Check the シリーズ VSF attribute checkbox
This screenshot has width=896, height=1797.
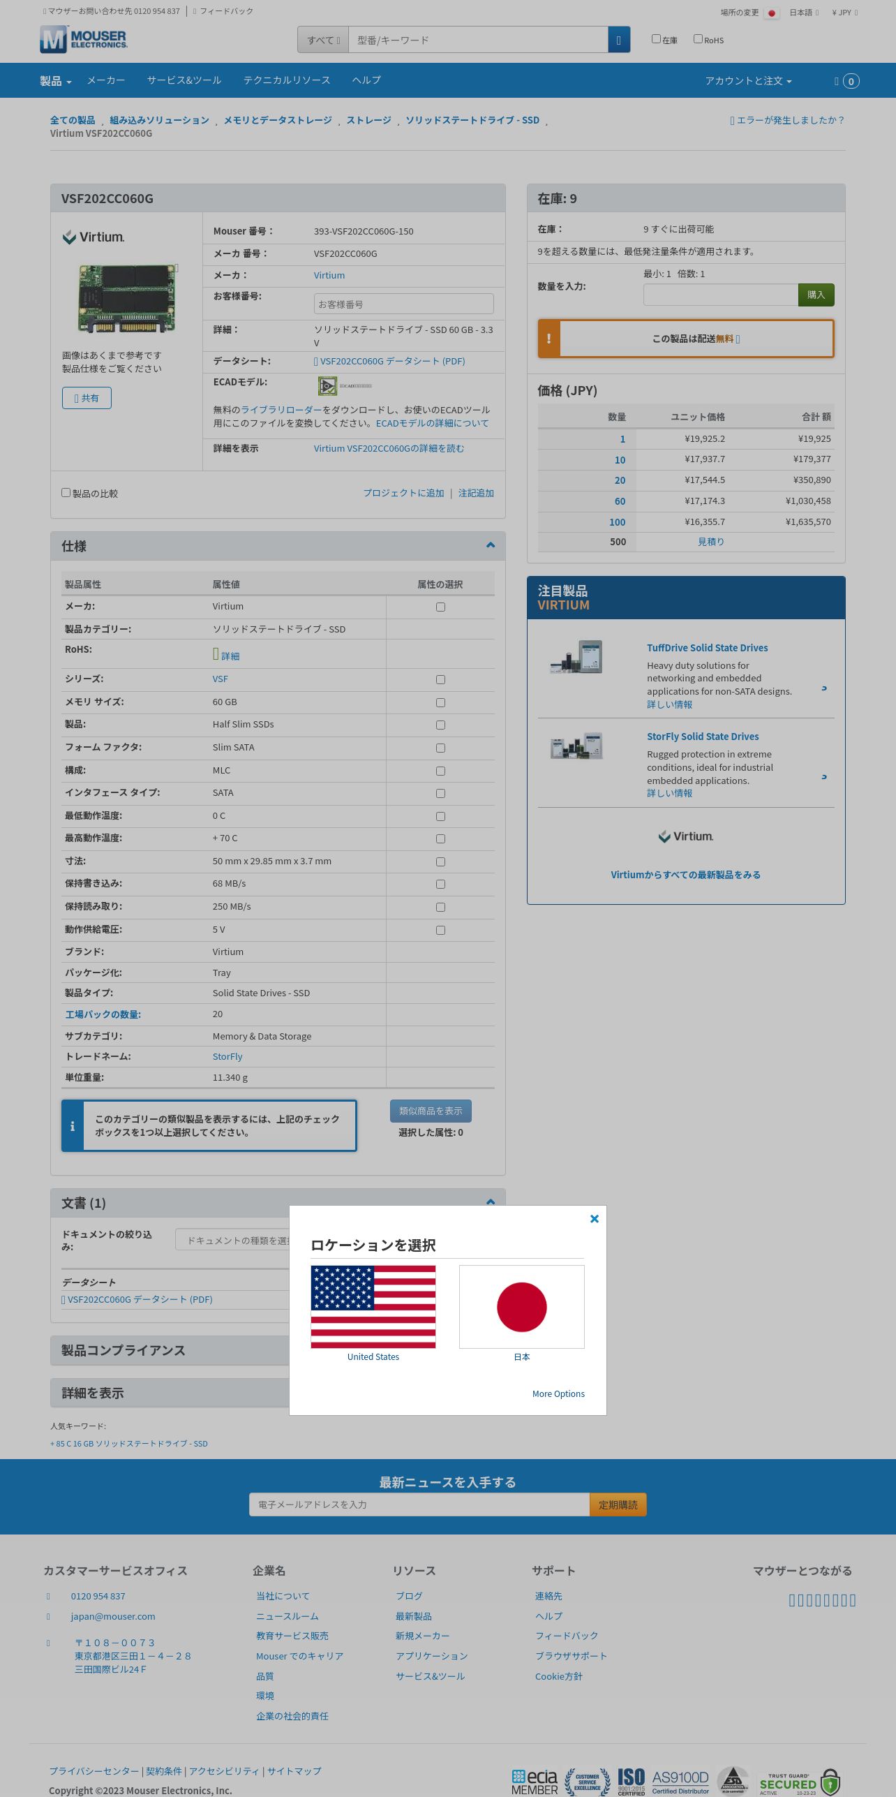440,680
